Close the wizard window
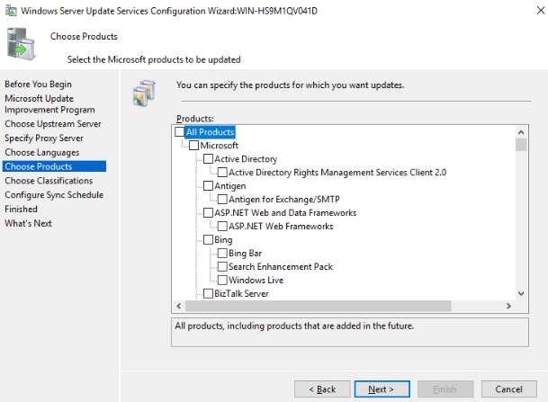Viewport: 548px width, 402px height. tap(540, 11)
